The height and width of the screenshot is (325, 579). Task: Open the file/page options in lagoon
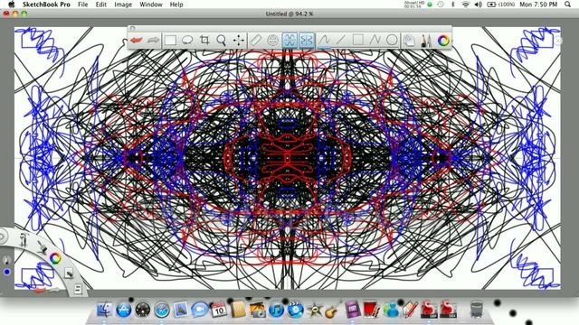tap(78, 289)
